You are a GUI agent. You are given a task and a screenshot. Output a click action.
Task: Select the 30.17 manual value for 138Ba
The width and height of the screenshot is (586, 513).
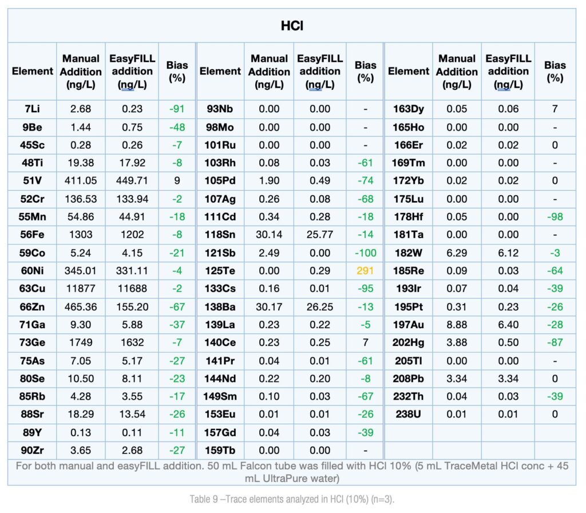click(x=269, y=307)
